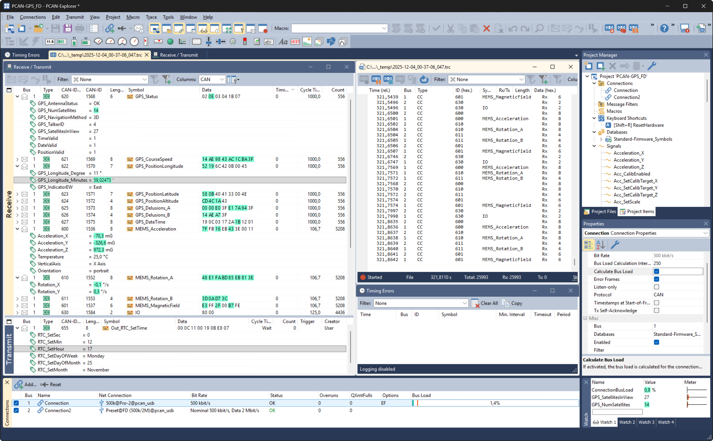
Task: Click the wrench icon in Project Manager
Action: click(x=652, y=66)
